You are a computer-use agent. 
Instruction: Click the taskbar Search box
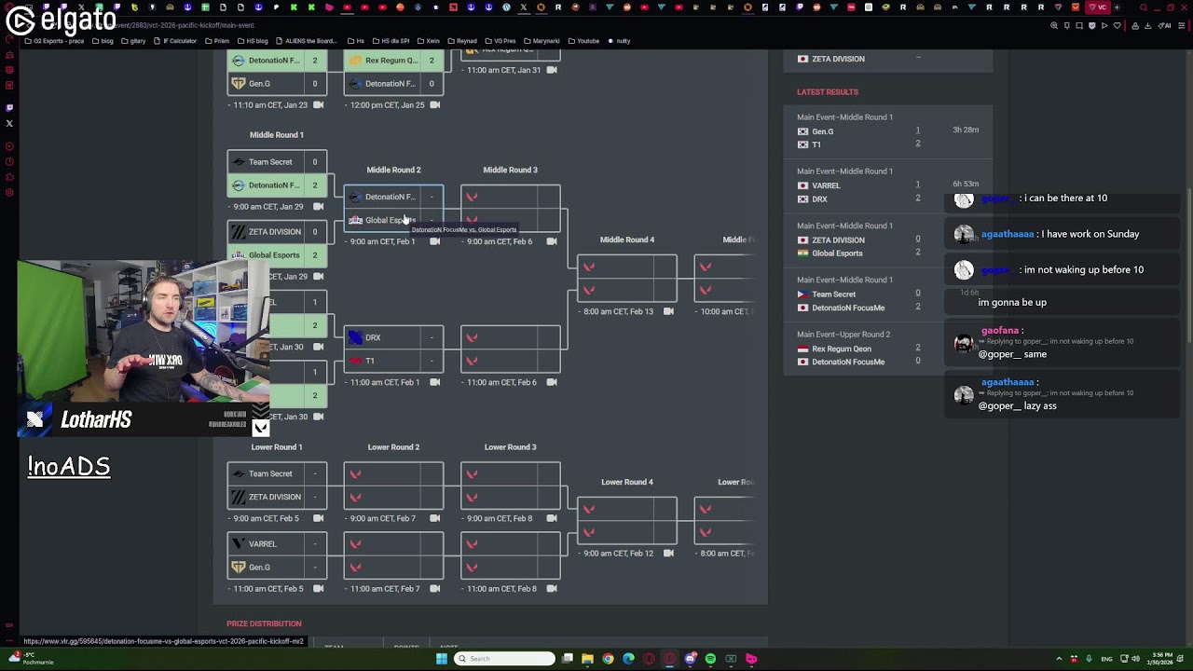tap(503, 659)
